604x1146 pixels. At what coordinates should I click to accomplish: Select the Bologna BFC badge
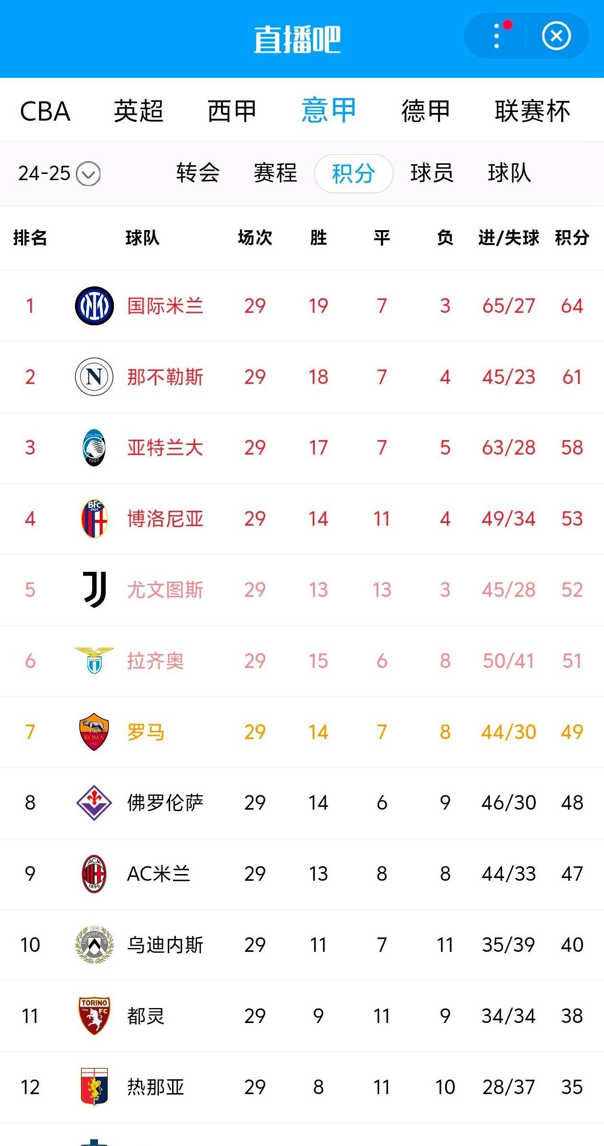click(93, 518)
